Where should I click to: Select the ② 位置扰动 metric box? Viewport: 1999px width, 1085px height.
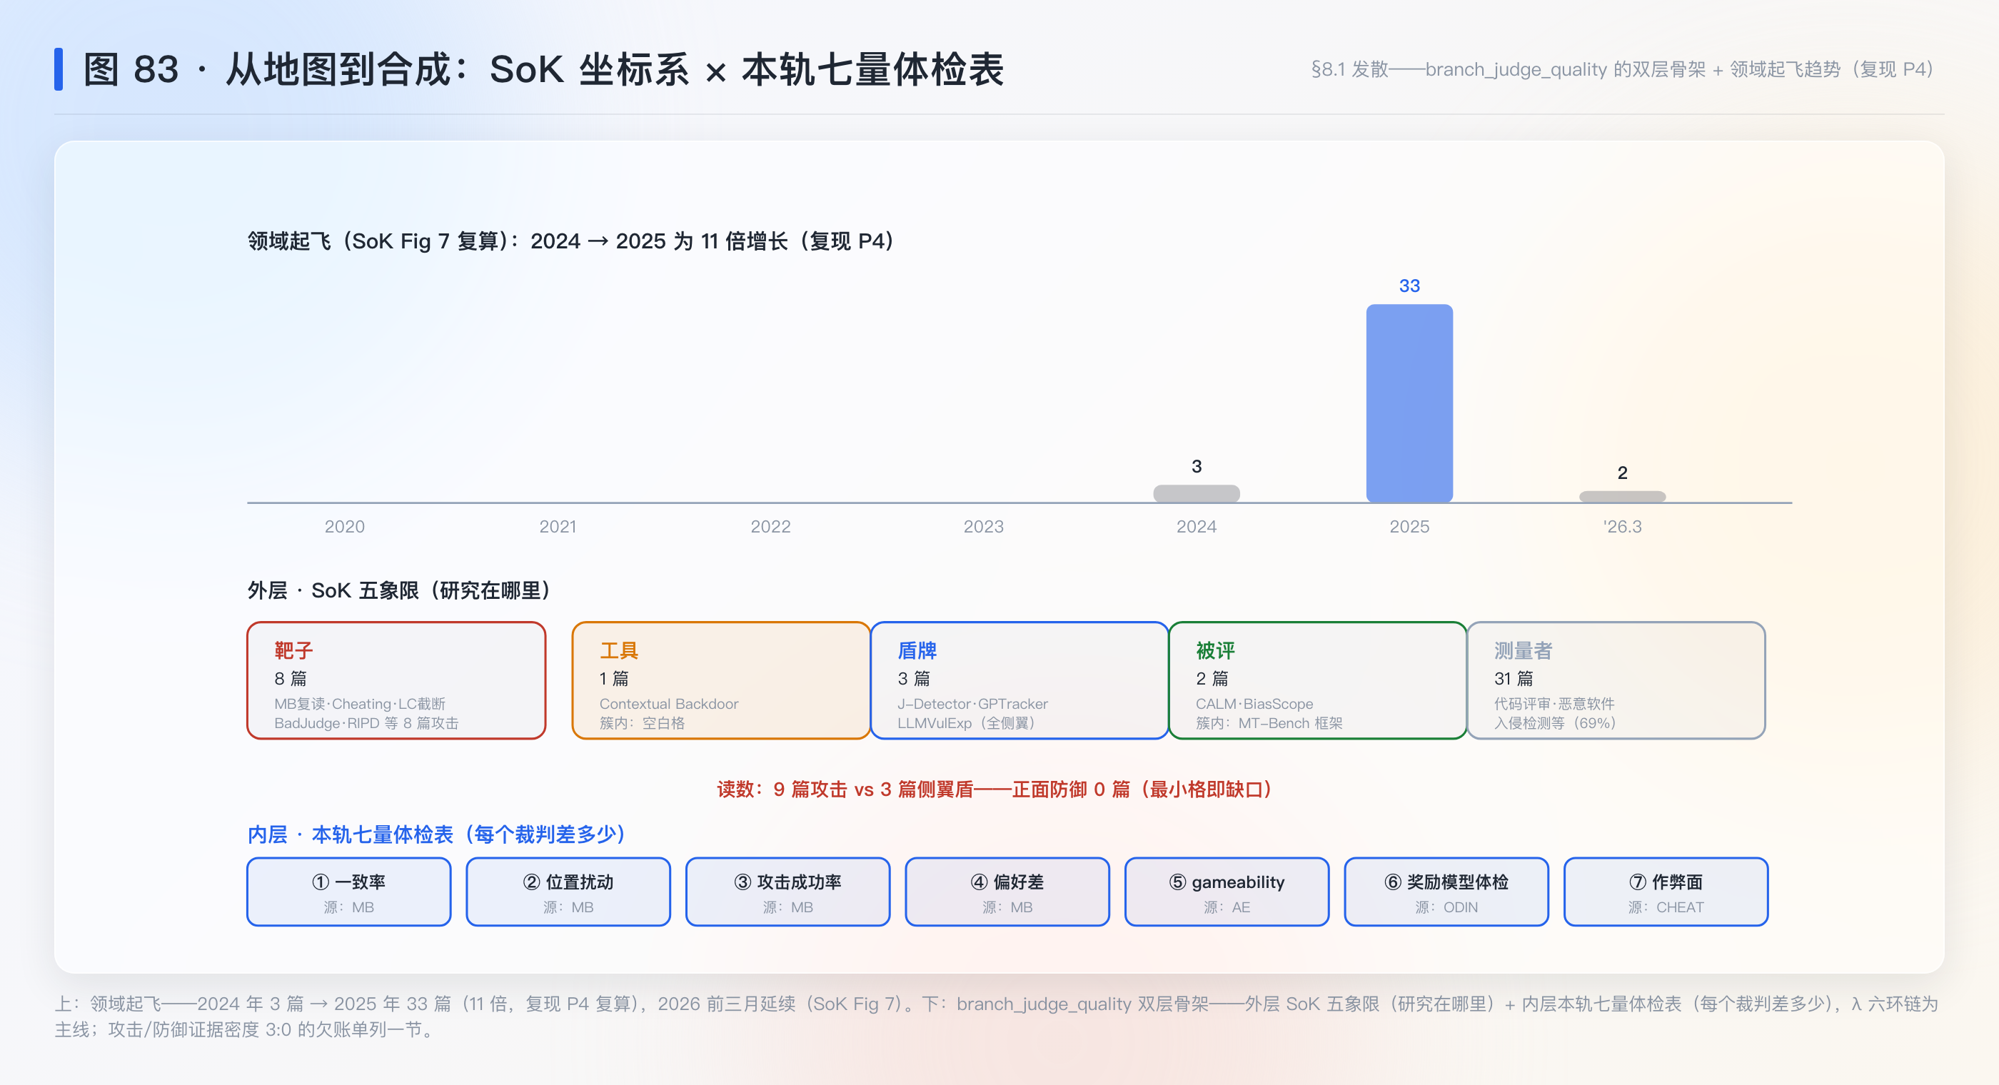pyautogui.click(x=569, y=892)
